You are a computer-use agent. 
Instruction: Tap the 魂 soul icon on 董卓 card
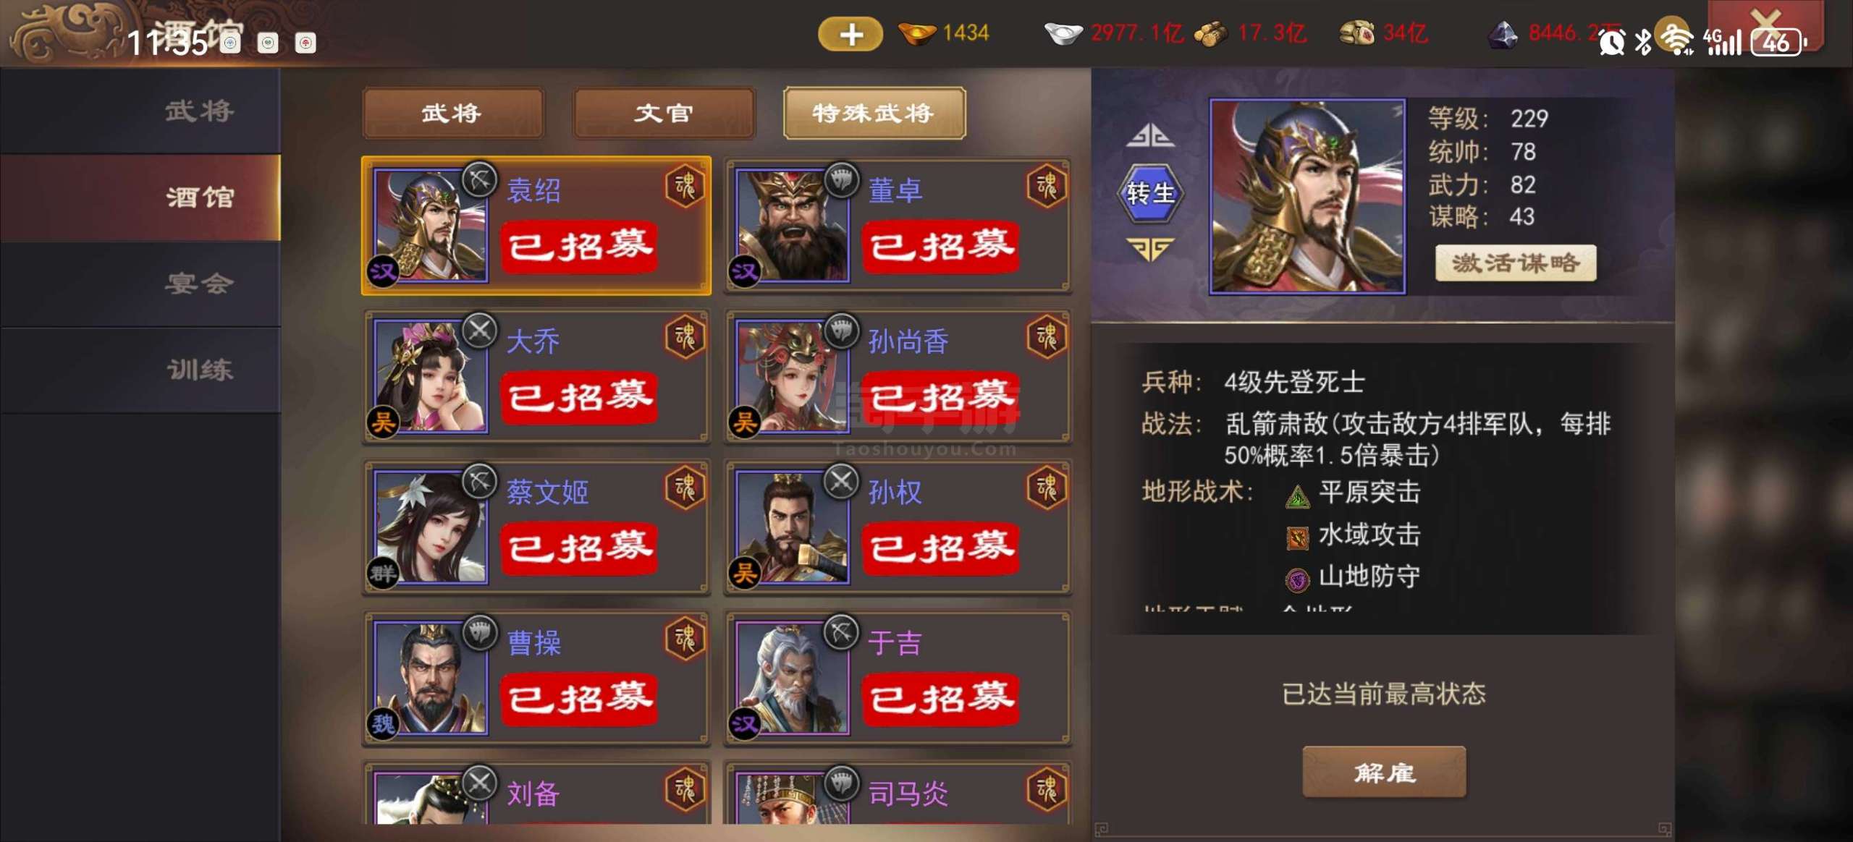click(1047, 186)
